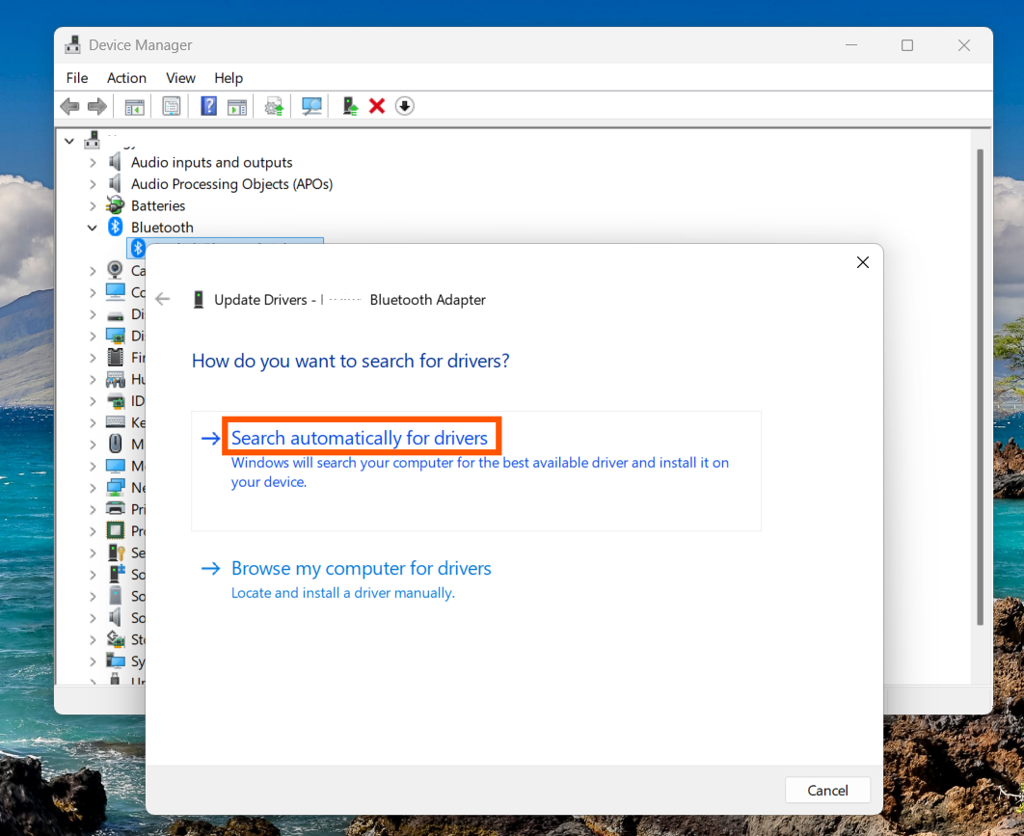Cancel the Update Drivers wizard

pos(827,790)
